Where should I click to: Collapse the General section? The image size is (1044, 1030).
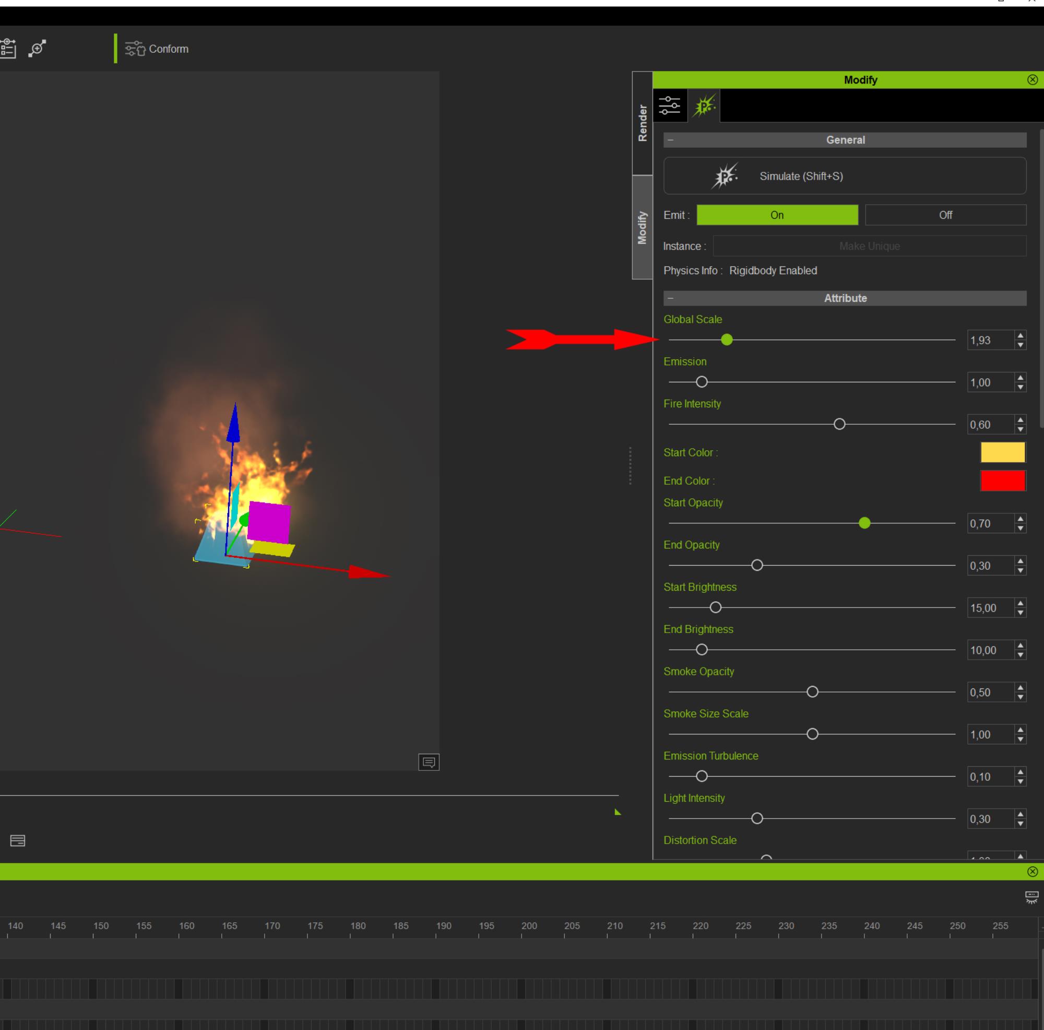click(x=671, y=140)
